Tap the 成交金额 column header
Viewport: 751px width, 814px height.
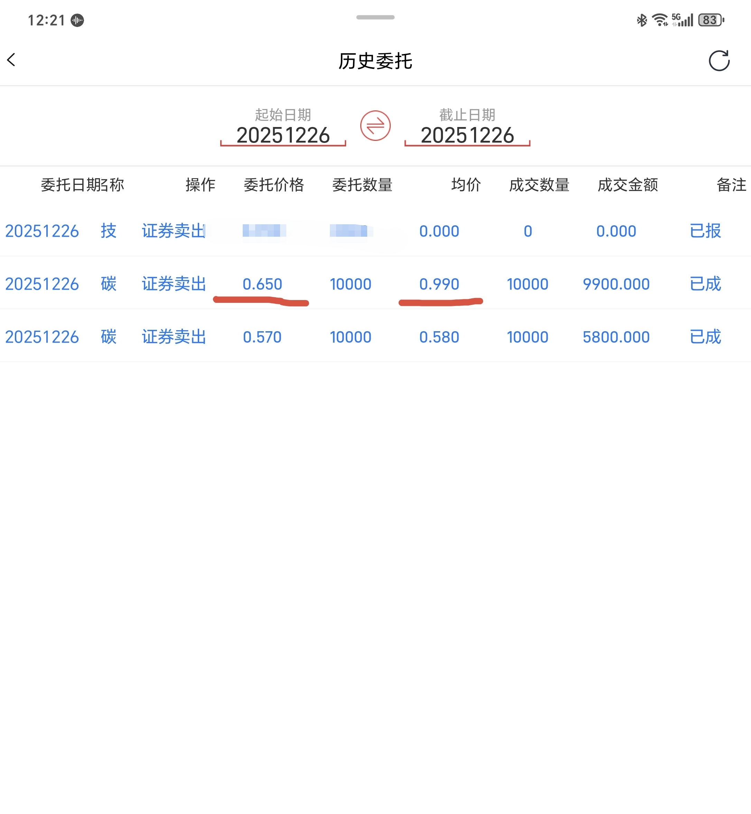(x=628, y=185)
